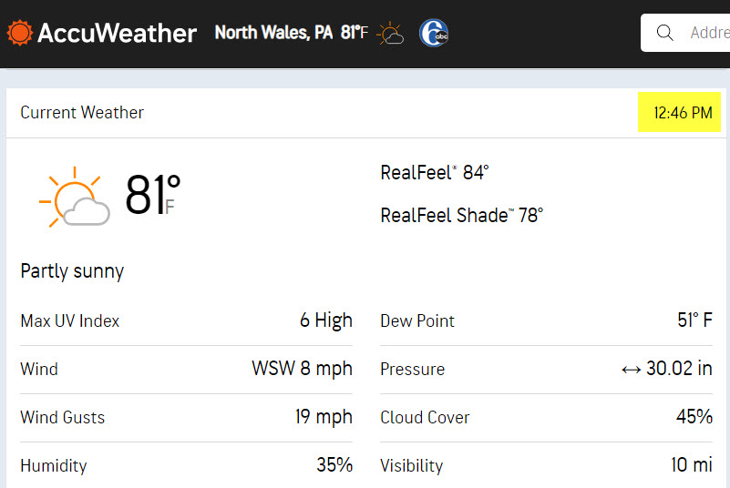
Task: Click the Humidity 35% row
Action: click(x=186, y=465)
